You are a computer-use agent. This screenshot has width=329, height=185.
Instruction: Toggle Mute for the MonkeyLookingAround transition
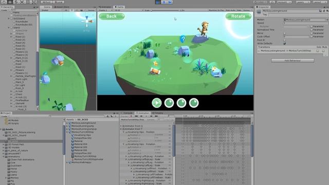coord(323,51)
